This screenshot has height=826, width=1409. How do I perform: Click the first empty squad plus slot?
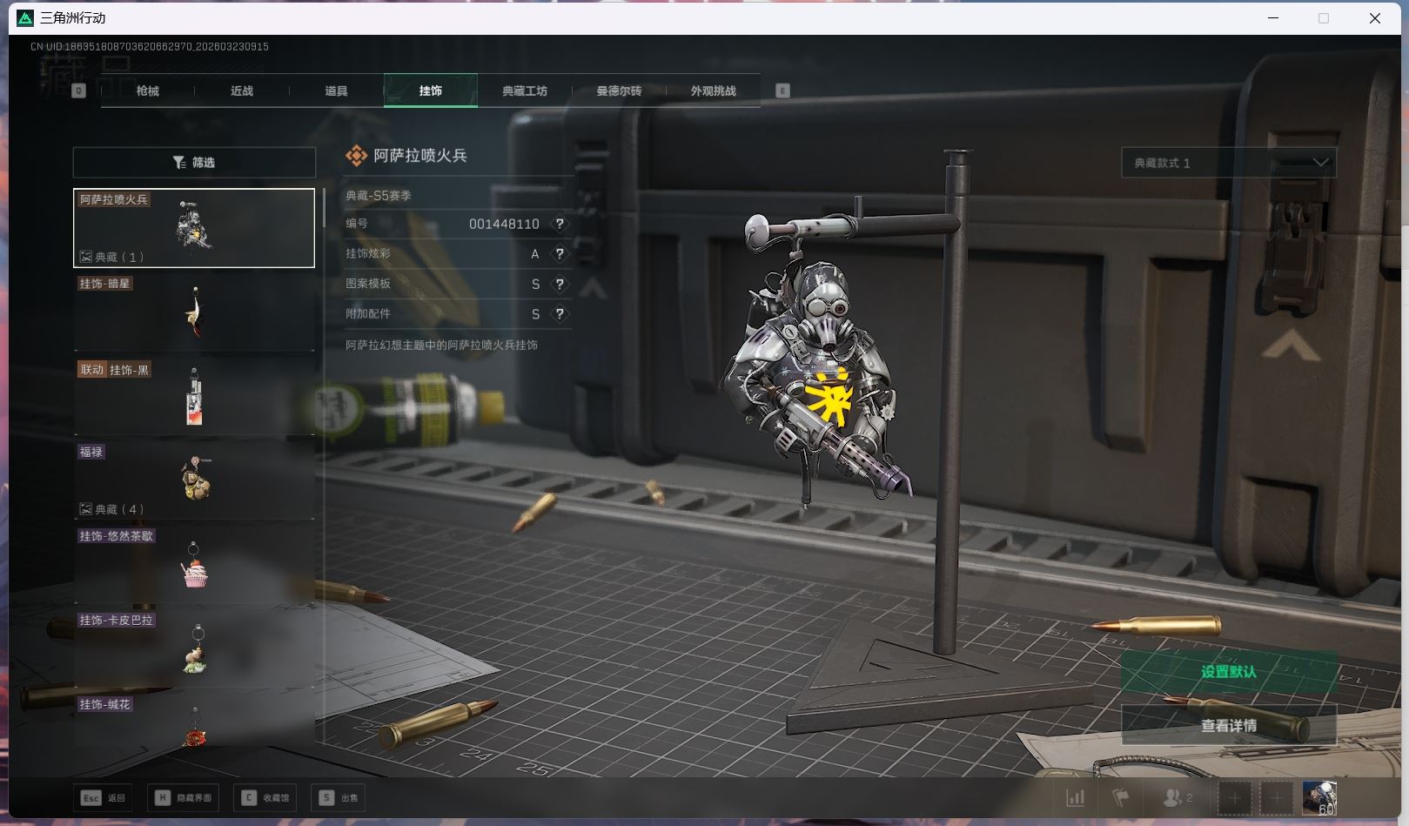[x=1234, y=797]
